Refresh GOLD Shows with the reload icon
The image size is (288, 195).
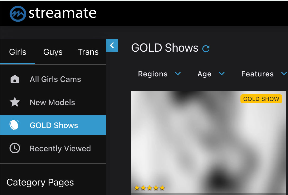tap(206, 48)
